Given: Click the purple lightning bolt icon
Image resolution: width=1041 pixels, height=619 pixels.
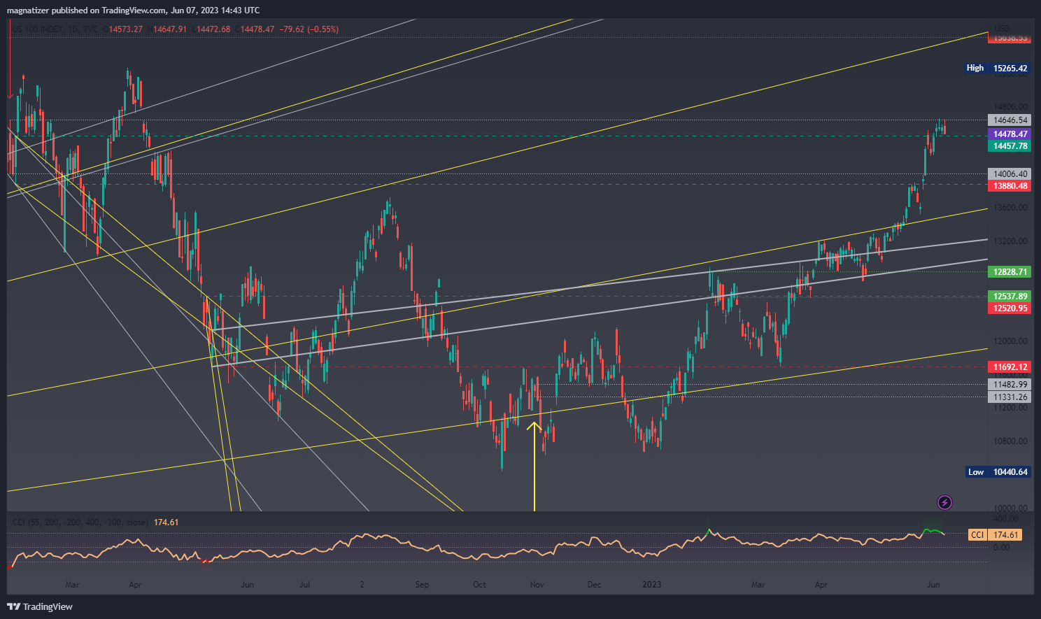Looking at the screenshot, I should (x=944, y=502).
